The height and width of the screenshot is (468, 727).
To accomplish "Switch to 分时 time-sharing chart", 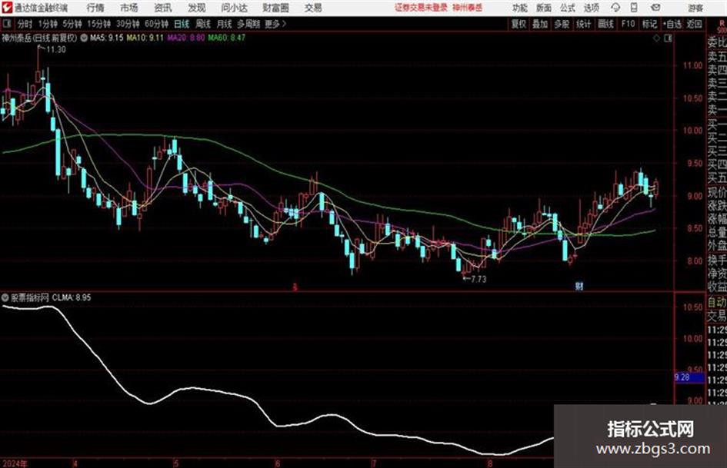I will coord(25,24).
